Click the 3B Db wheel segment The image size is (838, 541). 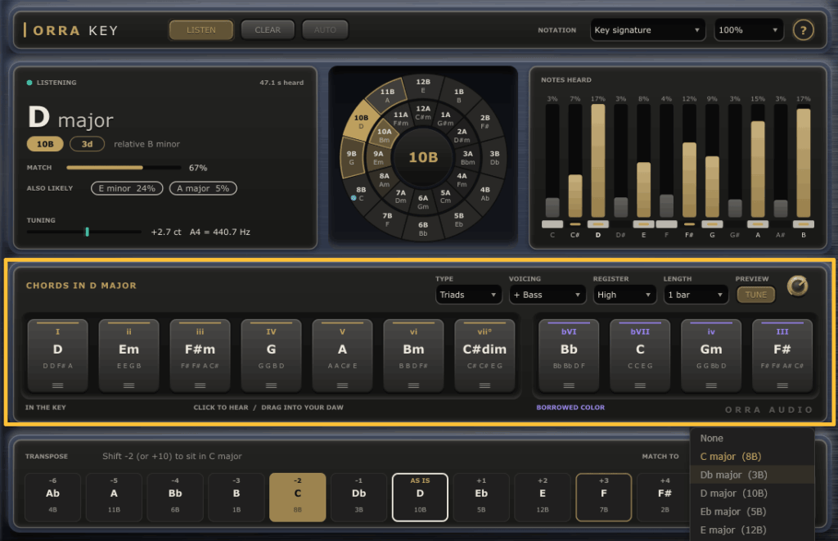click(x=494, y=158)
